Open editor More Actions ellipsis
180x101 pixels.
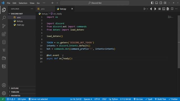coord(176,9)
